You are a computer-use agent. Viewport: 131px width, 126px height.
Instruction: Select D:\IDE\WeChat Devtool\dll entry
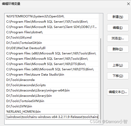[51, 48]
